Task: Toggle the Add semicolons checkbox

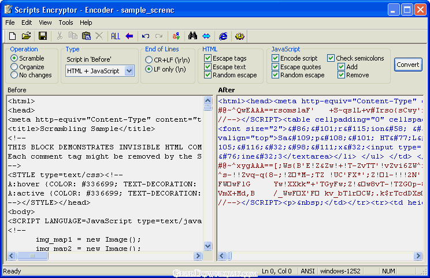Action: (x=341, y=66)
